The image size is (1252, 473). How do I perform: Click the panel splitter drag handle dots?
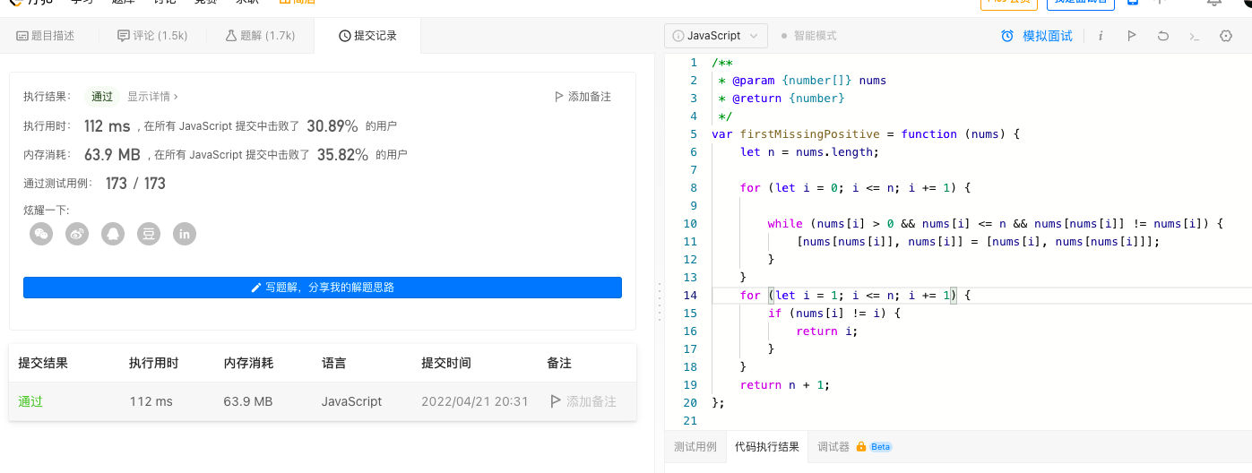660,301
